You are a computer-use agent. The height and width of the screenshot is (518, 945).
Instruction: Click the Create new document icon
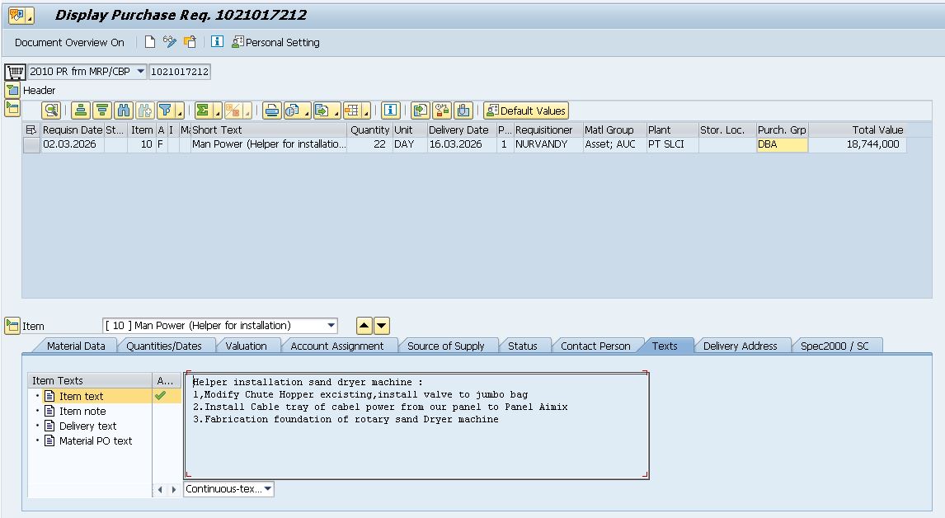pos(150,42)
